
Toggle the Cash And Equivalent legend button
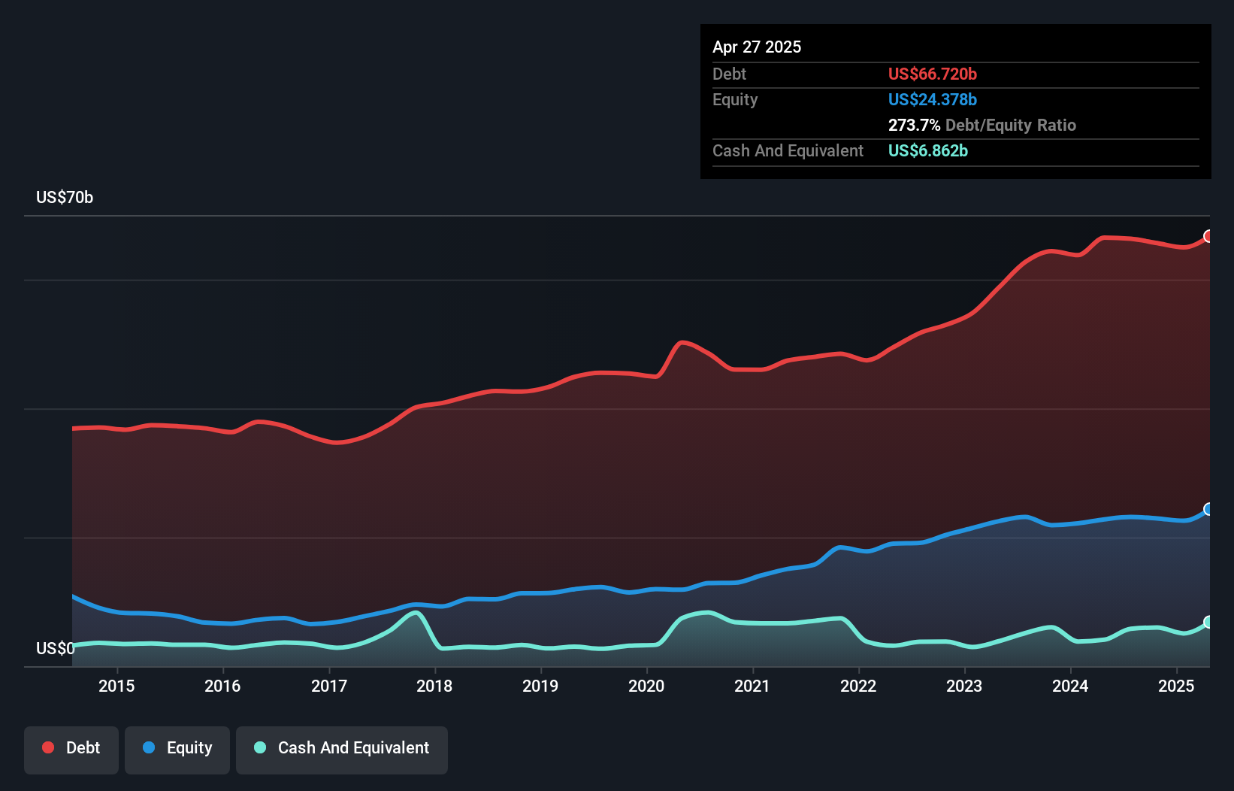(342, 750)
